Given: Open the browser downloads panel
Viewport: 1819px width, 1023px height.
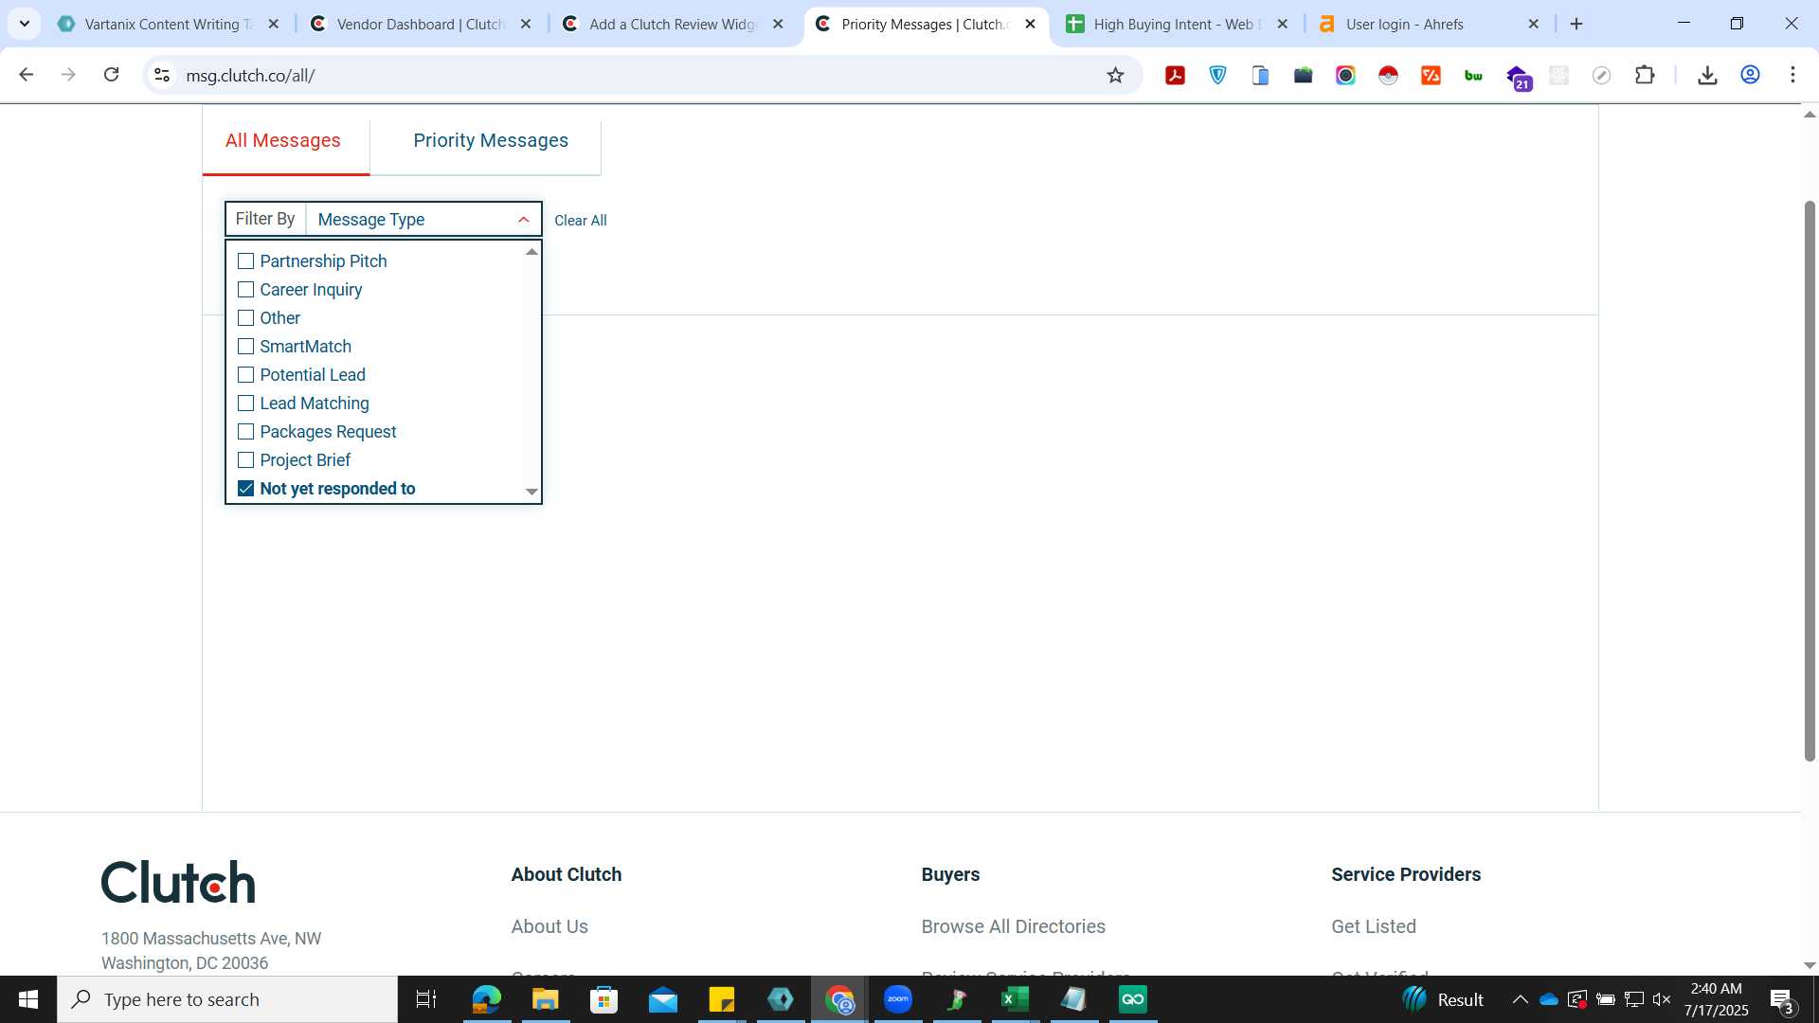Looking at the screenshot, I should [x=1707, y=76].
